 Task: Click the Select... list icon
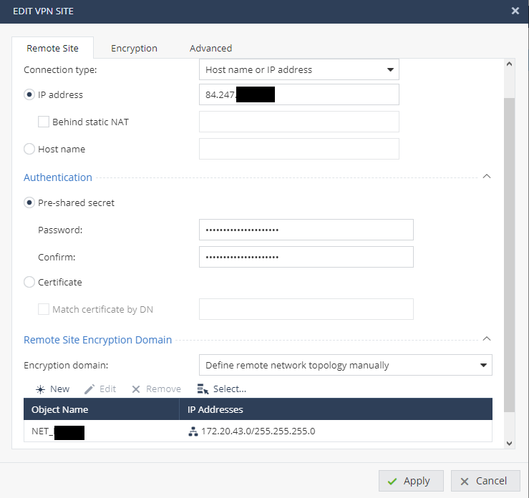203,389
